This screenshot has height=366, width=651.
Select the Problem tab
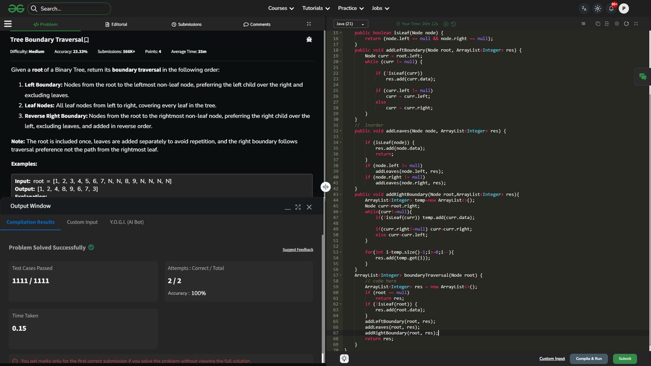tap(45, 24)
